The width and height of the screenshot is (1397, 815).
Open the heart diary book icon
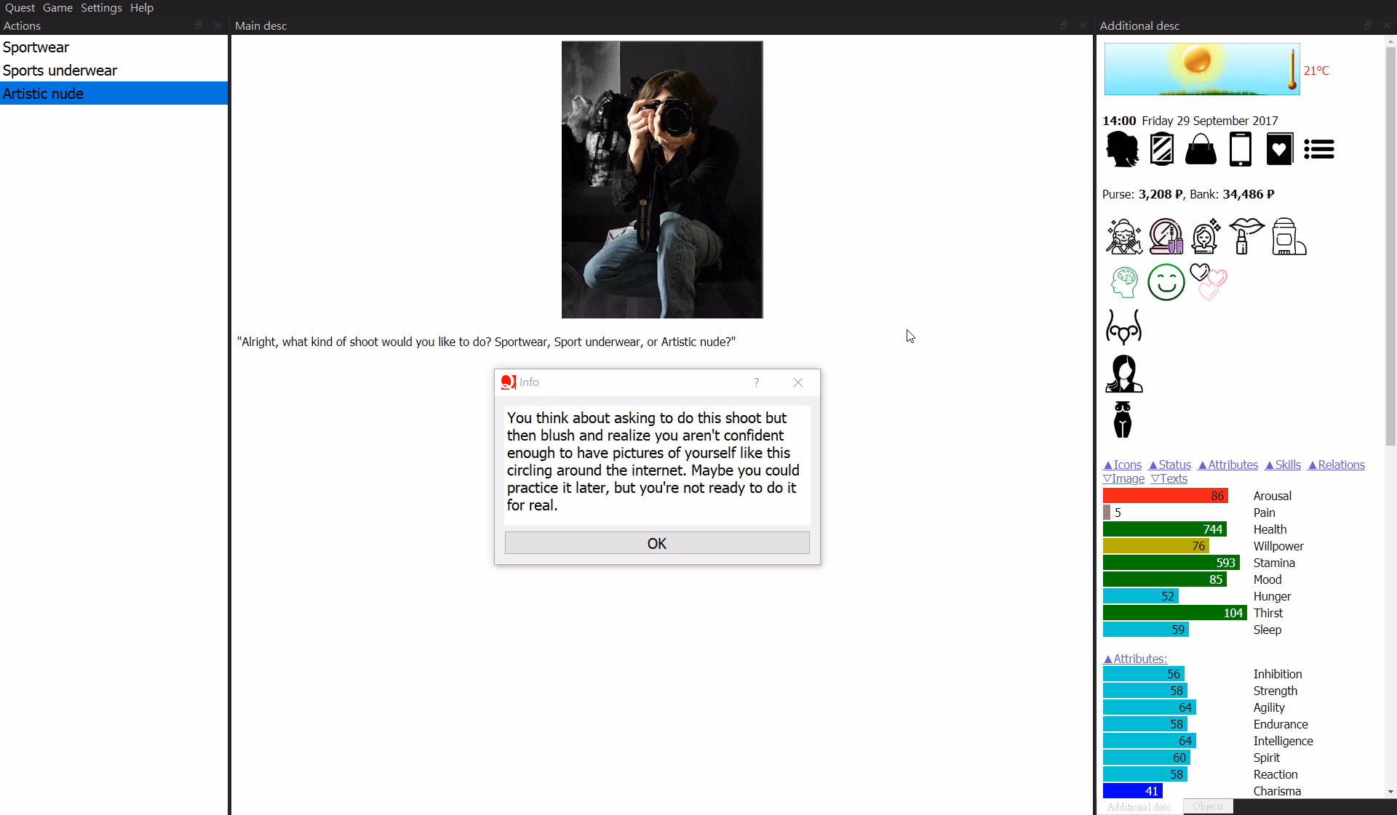pyautogui.click(x=1279, y=150)
